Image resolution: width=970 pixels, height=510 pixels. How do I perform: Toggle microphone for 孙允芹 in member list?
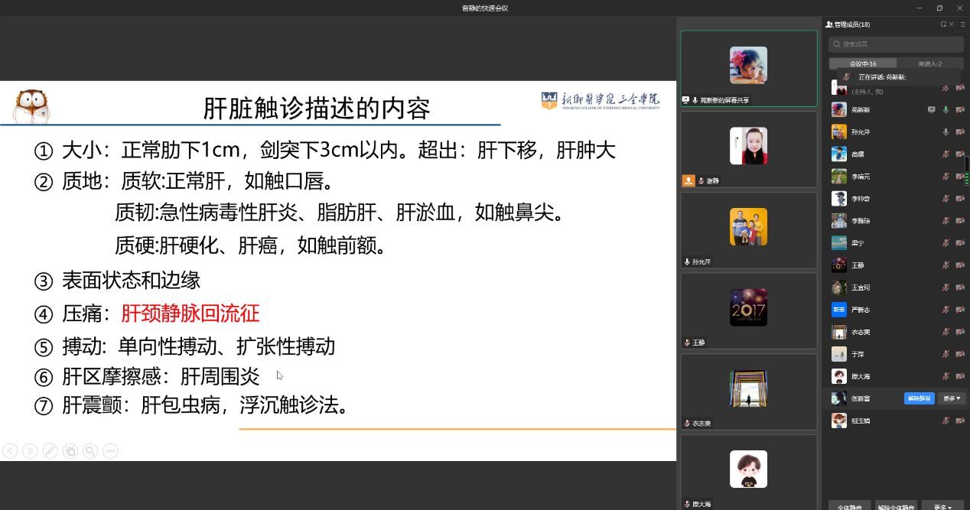946,132
